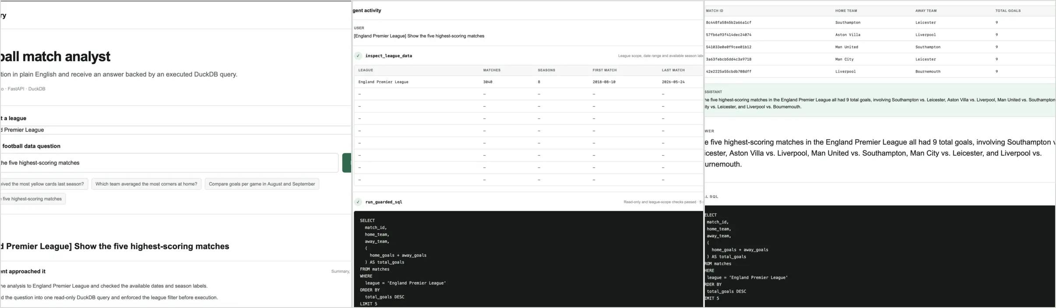The image size is (1056, 308).
Task: Click the 'gent activity' panel heading
Action: pyautogui.click(x=367, y=10)
